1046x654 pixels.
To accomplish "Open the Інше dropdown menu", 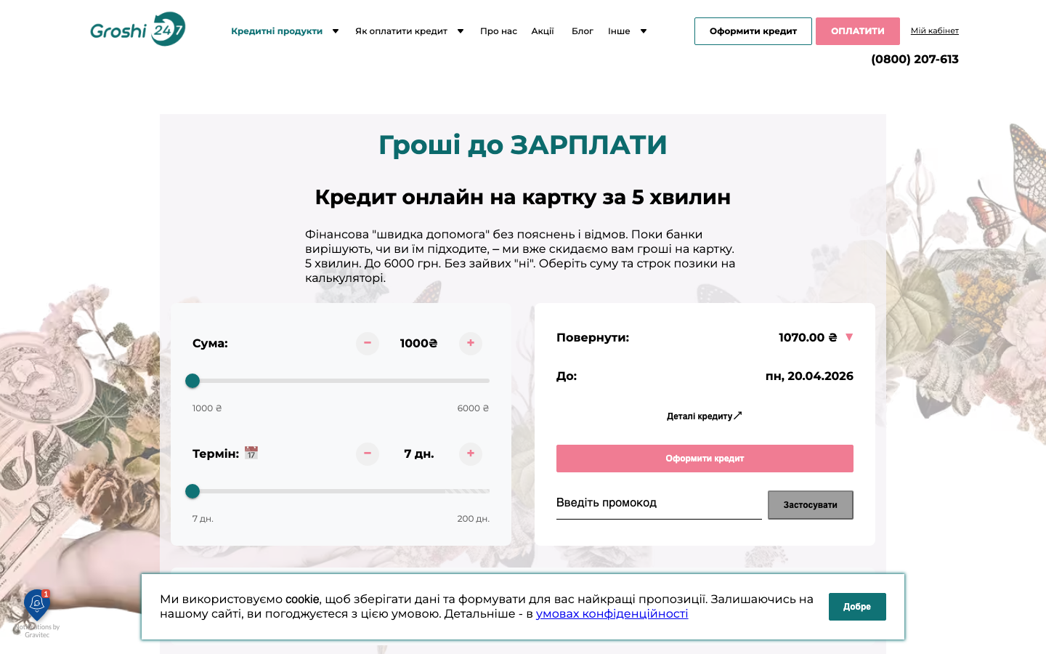I will pyautogui.click(x=619, y=31).
